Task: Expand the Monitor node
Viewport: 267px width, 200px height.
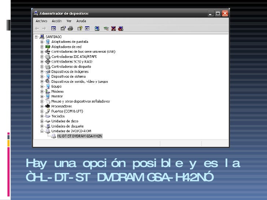Action: pyautogui.click(x=42, y=96)
